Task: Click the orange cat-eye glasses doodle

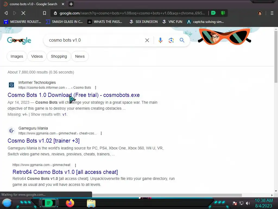Action: click(225, 36)
